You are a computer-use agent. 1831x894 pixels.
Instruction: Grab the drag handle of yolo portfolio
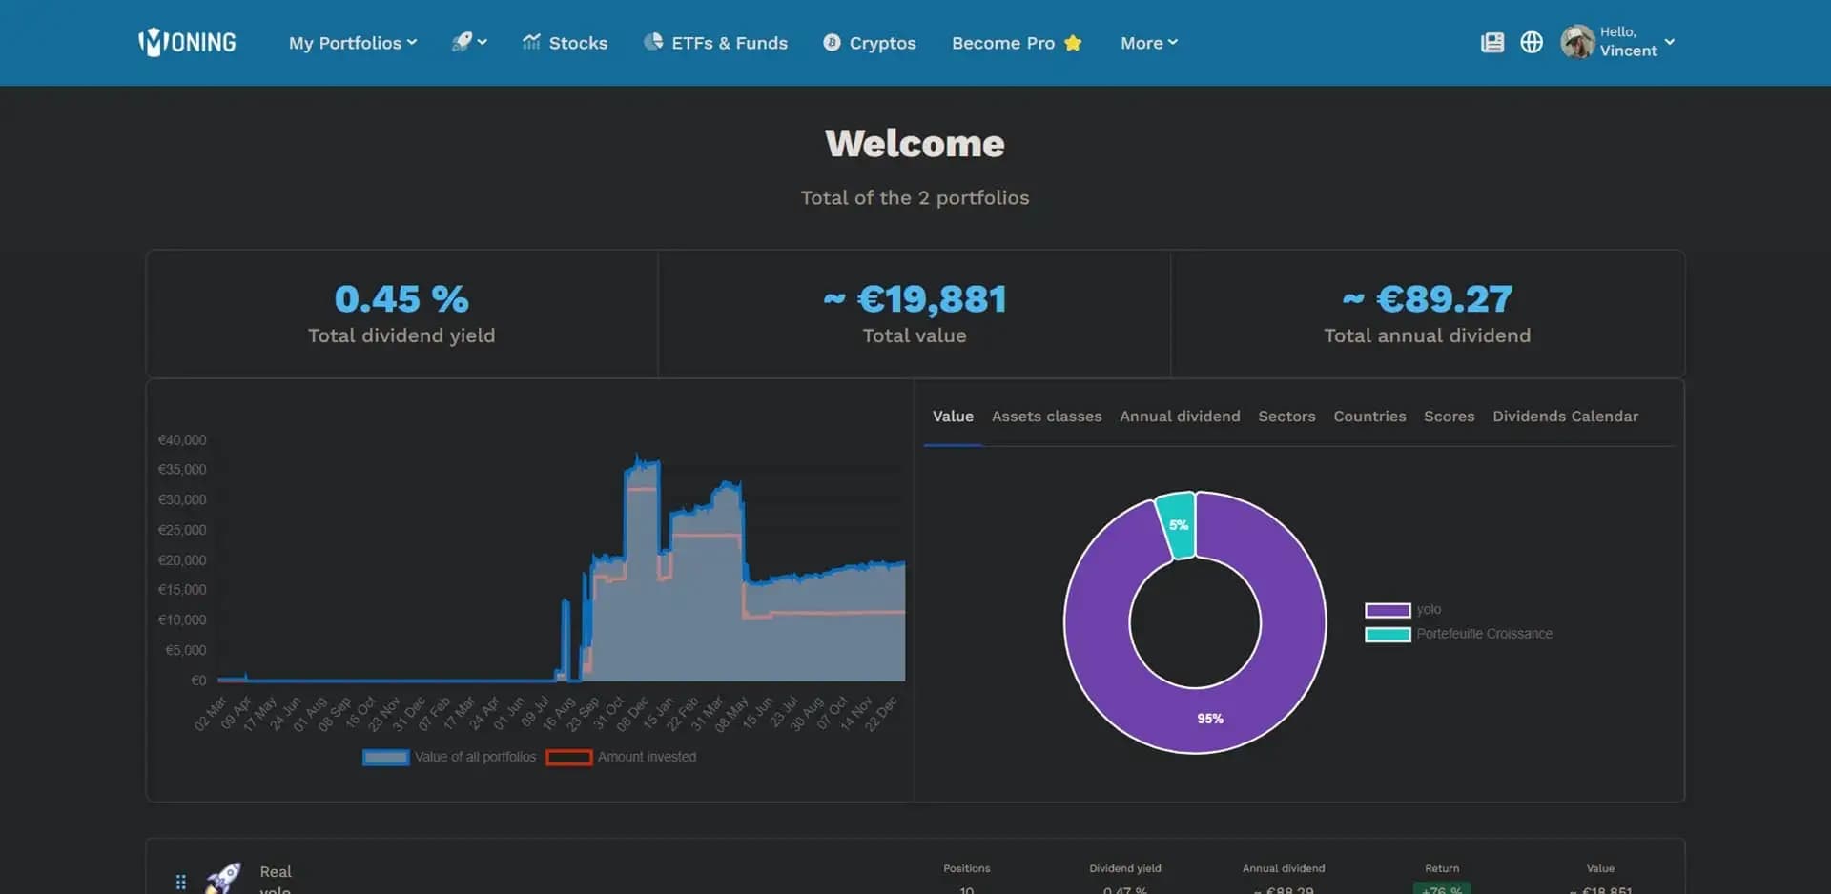tap(180, 882)
